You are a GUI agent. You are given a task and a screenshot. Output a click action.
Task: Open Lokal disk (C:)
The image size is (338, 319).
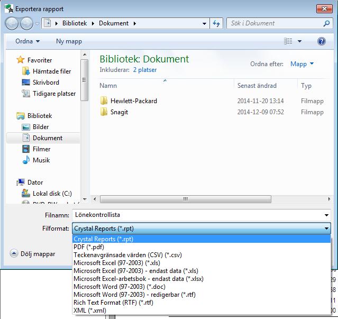click(x=52, y=194)
